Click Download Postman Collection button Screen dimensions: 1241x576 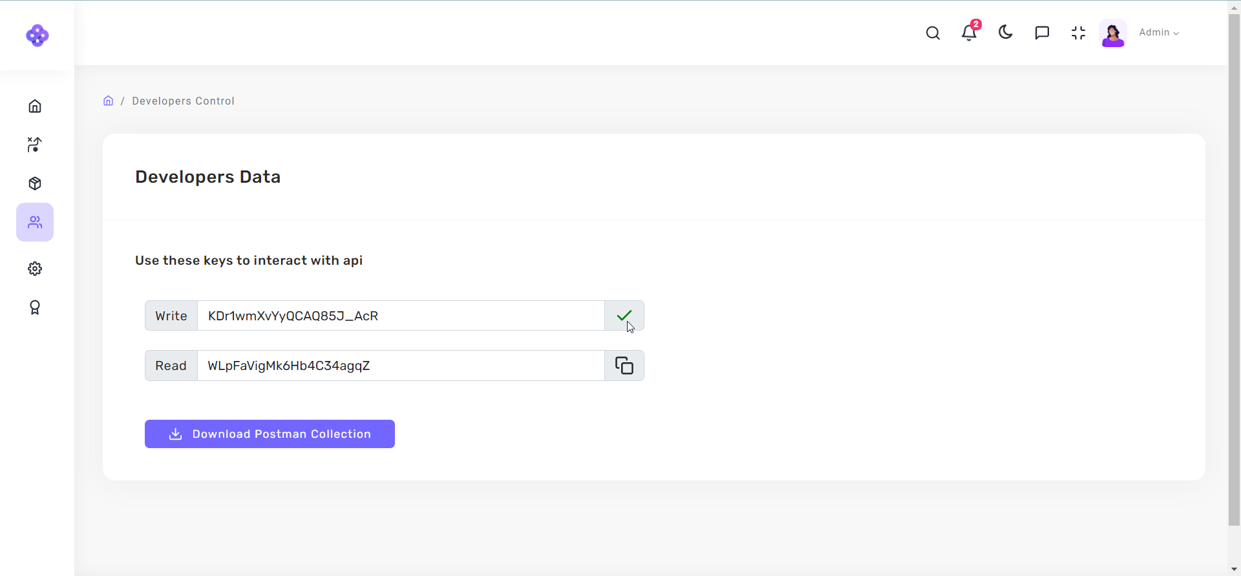coord(270,434)
